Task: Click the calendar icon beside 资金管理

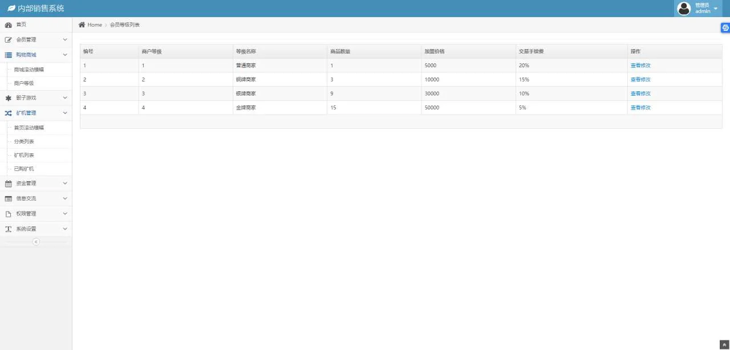Action: (x=8, y=184)
